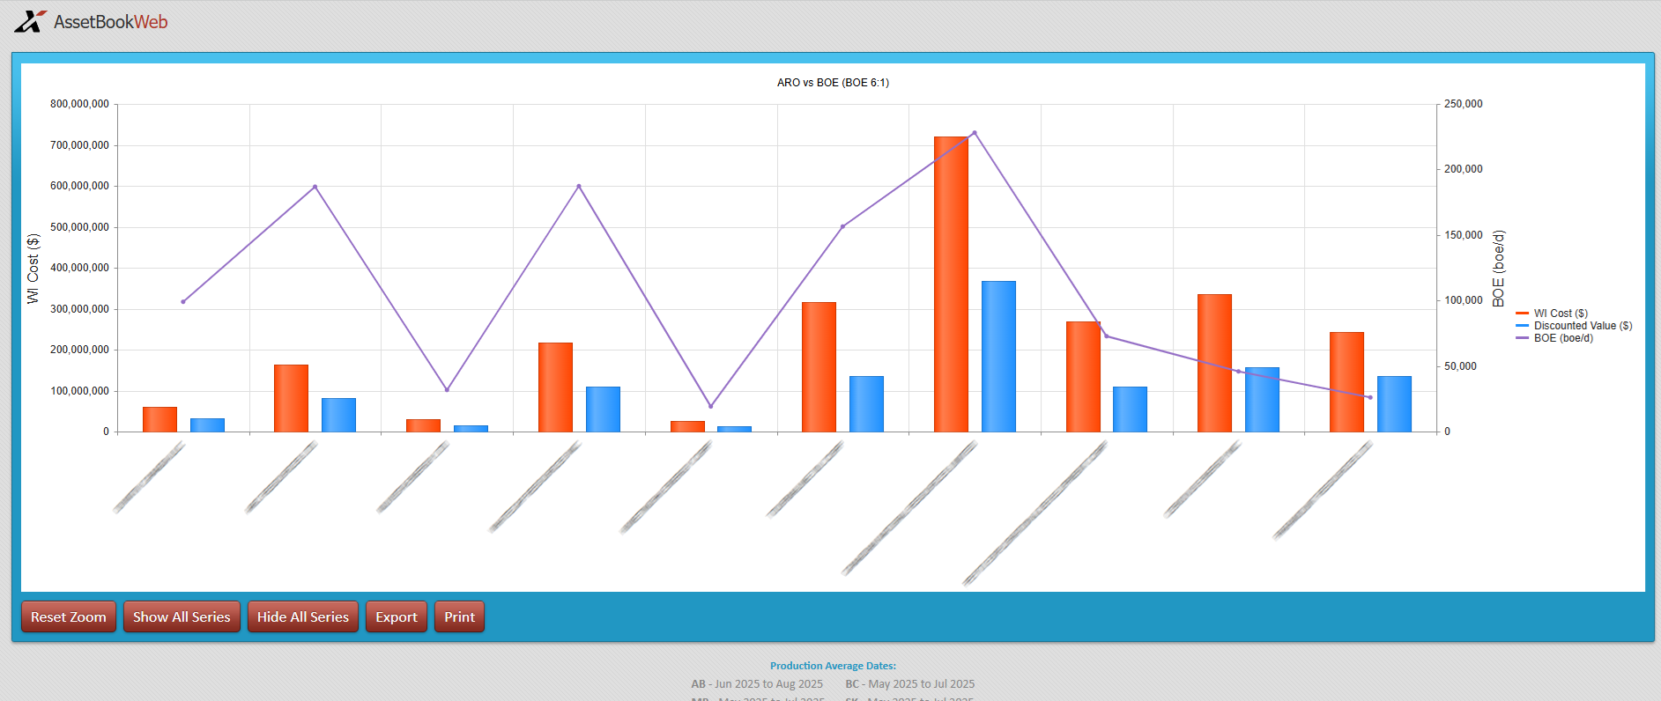Print the chart with Print button
The width and height of the screenshot is (1661, 701).
tap(459, 616)
